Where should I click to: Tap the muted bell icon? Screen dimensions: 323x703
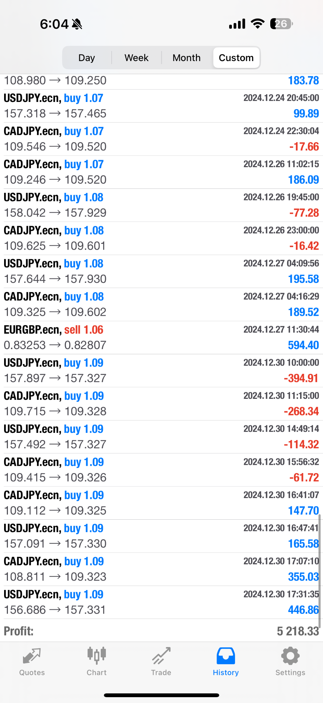click(x=77, y=24)
